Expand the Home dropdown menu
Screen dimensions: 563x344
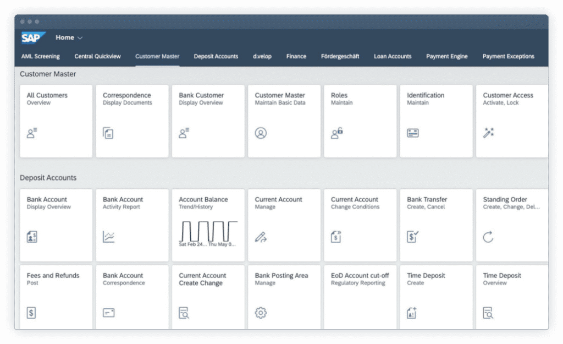coord(69,38)
